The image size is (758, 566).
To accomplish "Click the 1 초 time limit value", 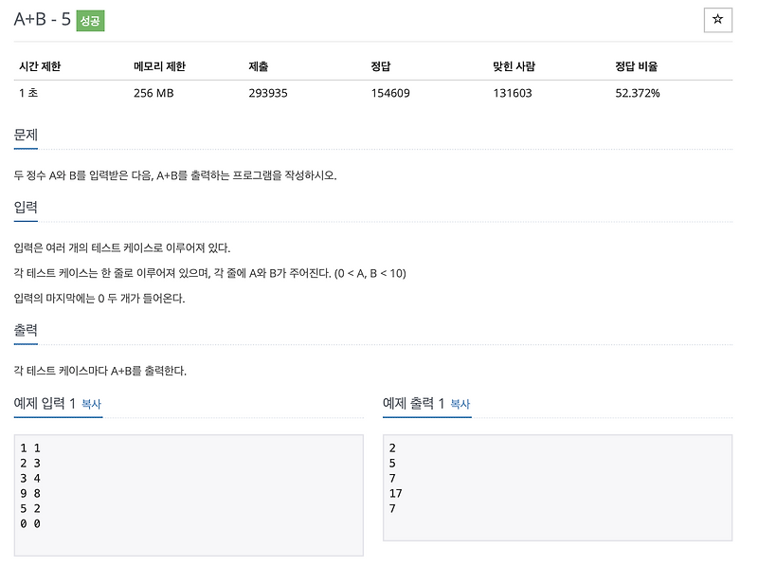I will coord(27,92).
